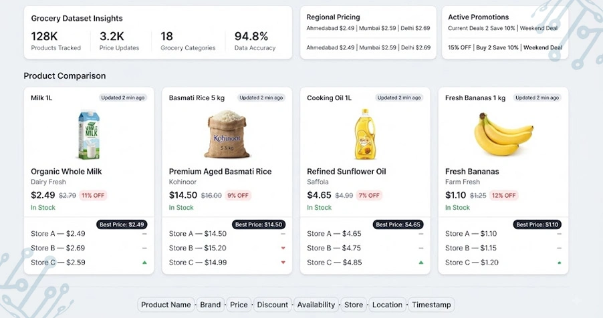
Task: Select the Store field tag
Action: (354, 305)
